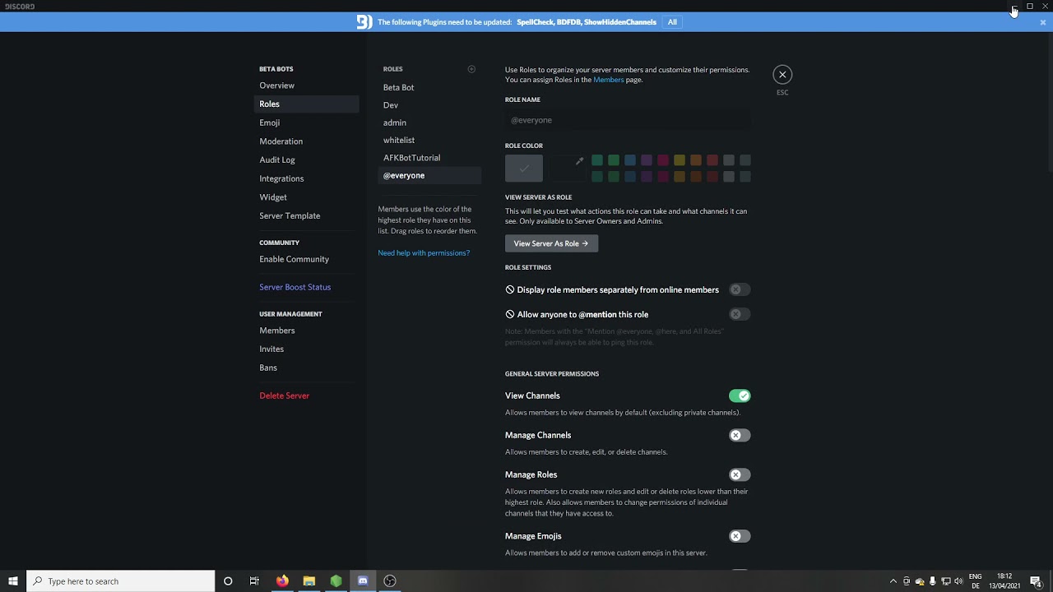Pick the magenta role color in the top row
The height and width of the screenshot is (592, 1053).
pyautogui.click(x=663, y=160)
